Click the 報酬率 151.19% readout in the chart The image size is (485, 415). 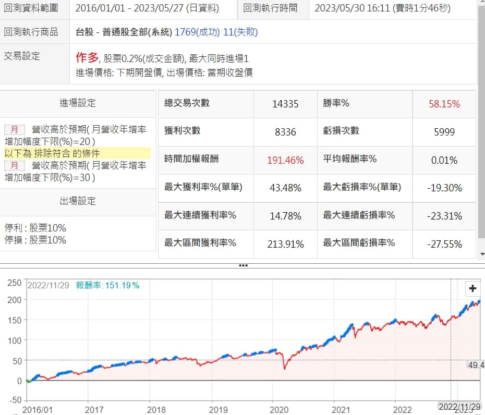[x=107, y=285]
